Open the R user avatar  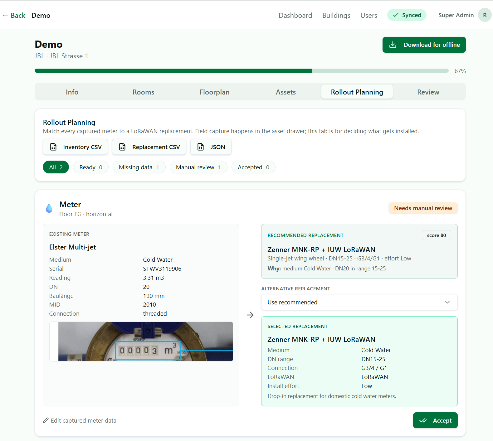pos(485,15)
